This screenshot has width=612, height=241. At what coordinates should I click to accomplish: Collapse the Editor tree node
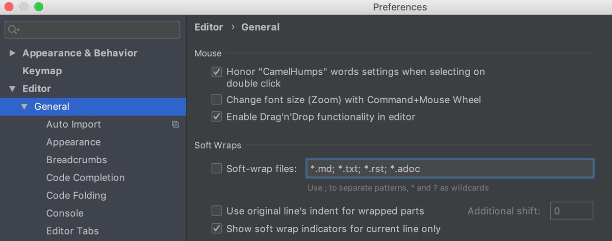[x=13, y=88]
